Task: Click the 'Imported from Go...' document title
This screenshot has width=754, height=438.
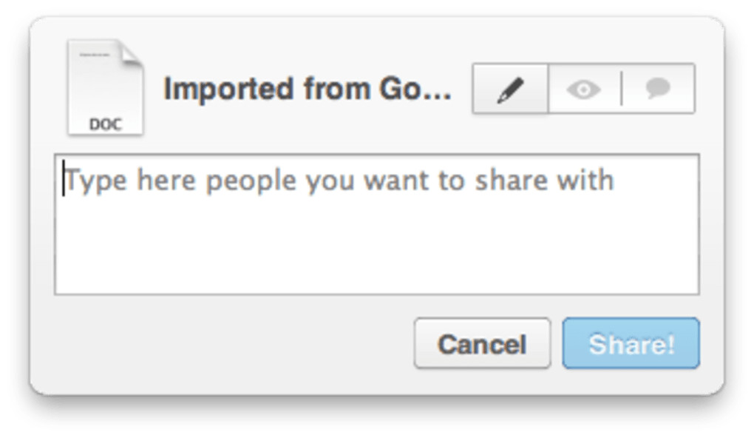Action: coord(307,89)
